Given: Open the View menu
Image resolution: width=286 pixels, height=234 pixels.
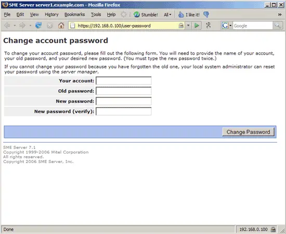Looking at the screenshot, I should (34, 15).
